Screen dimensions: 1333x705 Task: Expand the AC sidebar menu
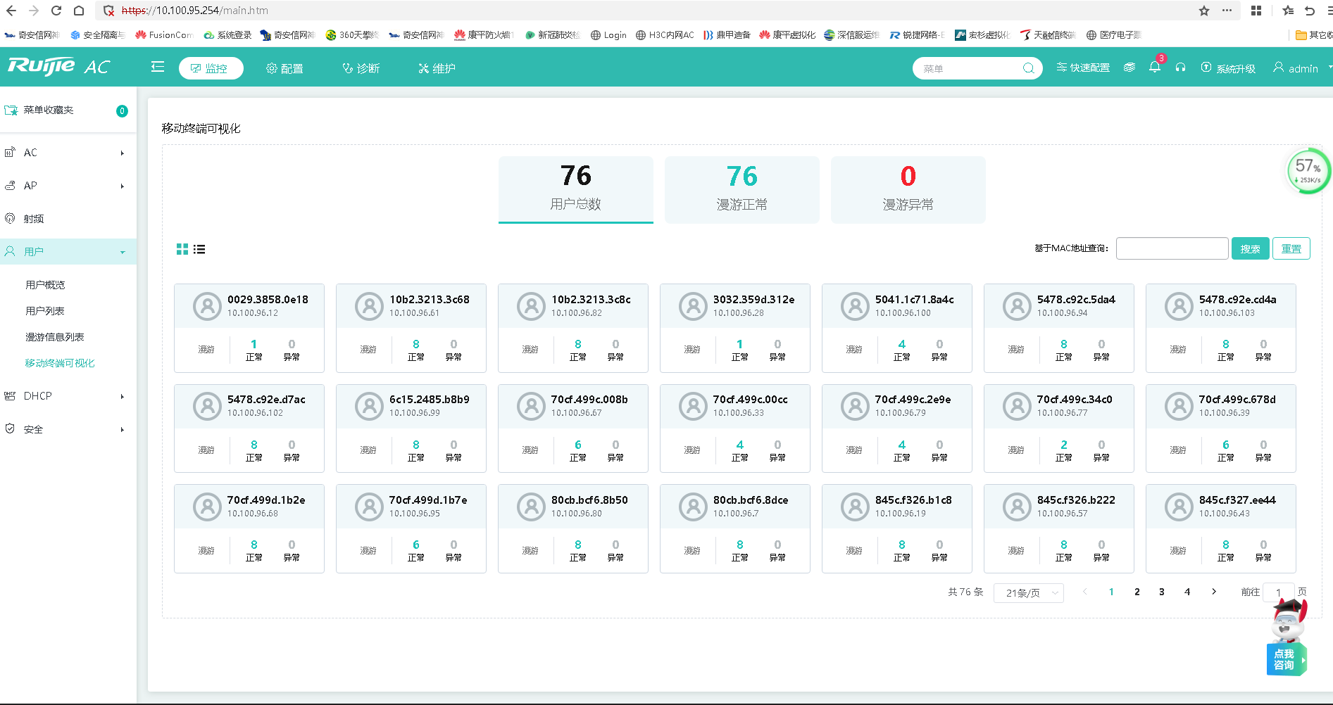pos(68,153)
